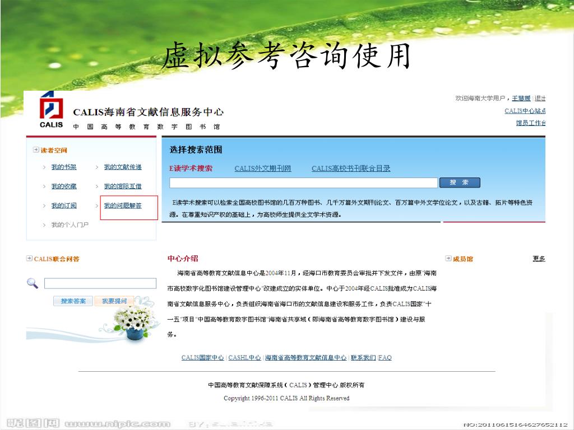This screenshot has height=430, width=574.
Task: Click the arrow icon beside CALIS联合问答
Action: tap(29, 258)
